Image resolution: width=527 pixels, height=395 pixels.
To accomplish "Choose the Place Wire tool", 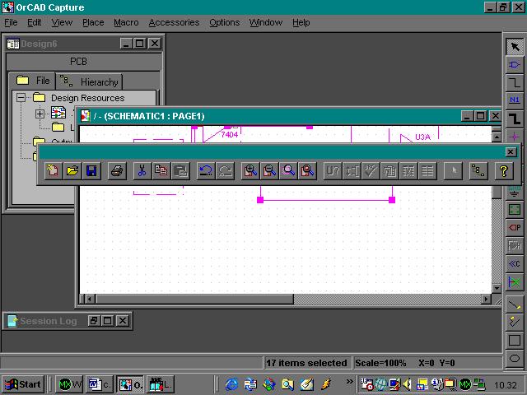I will 515,82.
